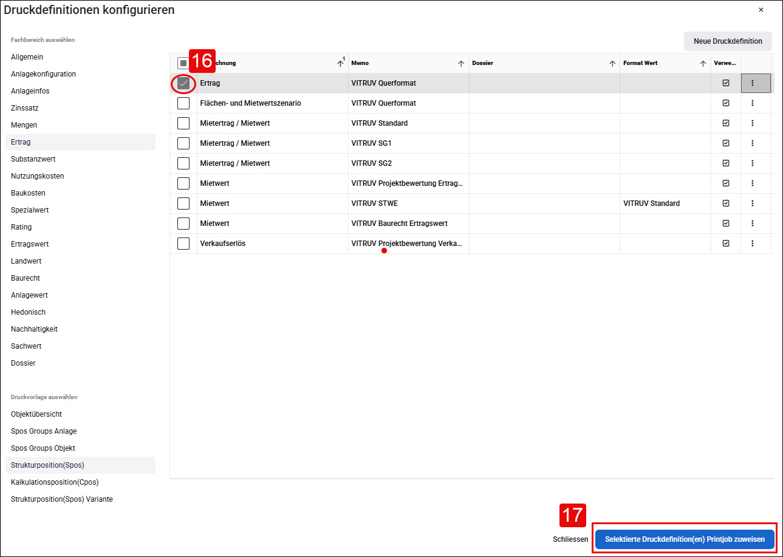Select Allgemein in Fachbereich list
The height and width of the screenshot is (557, 783).
pos(80,57)
